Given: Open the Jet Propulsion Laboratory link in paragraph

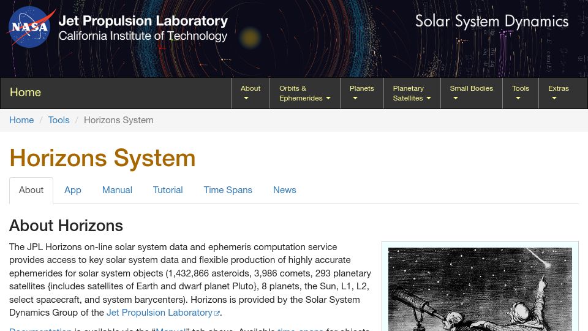Looking at the screenshot, I should point(159,313).
